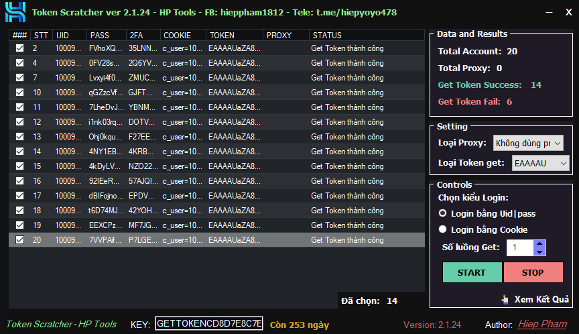Open Xem Kết Quả results link
Viewport: 579px width, 334px height.
[541, 299]
